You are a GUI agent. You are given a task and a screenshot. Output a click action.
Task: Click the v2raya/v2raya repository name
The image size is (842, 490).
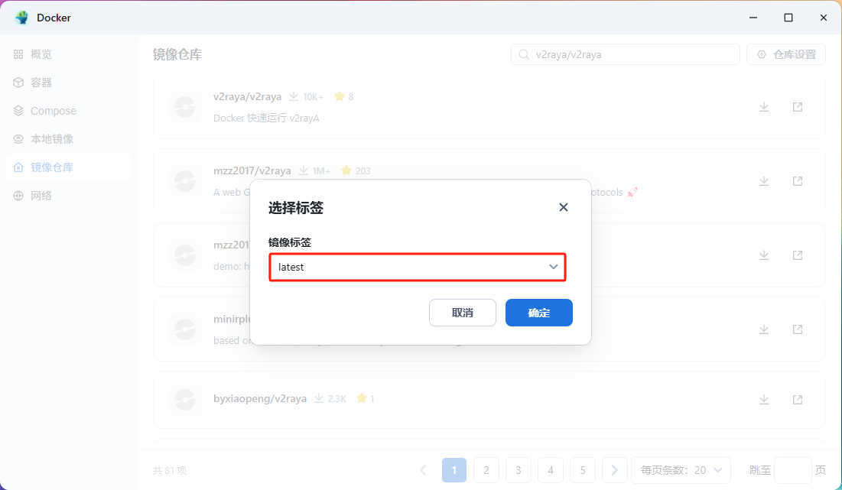pyautogui.click(x=247, y=96)
